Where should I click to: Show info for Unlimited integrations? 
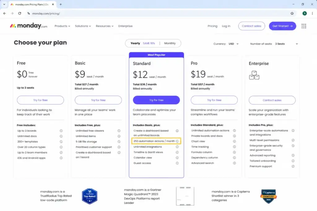[177, 147]
